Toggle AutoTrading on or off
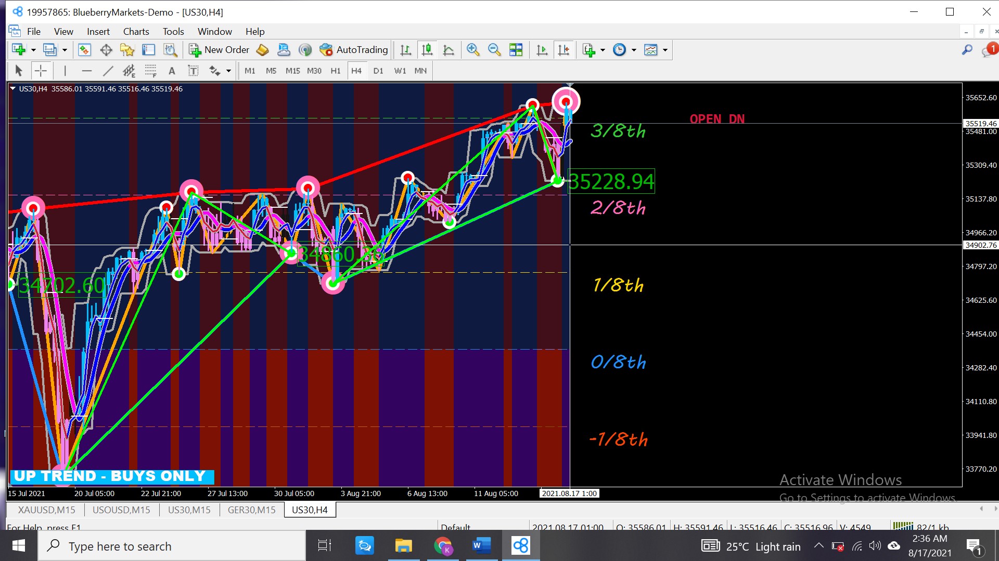The image size is (999, 561). (x=354, y=50)
